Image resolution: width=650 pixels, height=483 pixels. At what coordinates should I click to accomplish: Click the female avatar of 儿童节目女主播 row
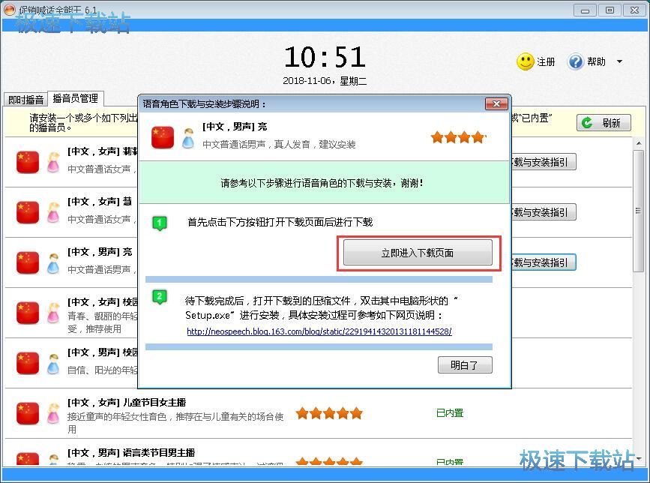tap(53, 414)
